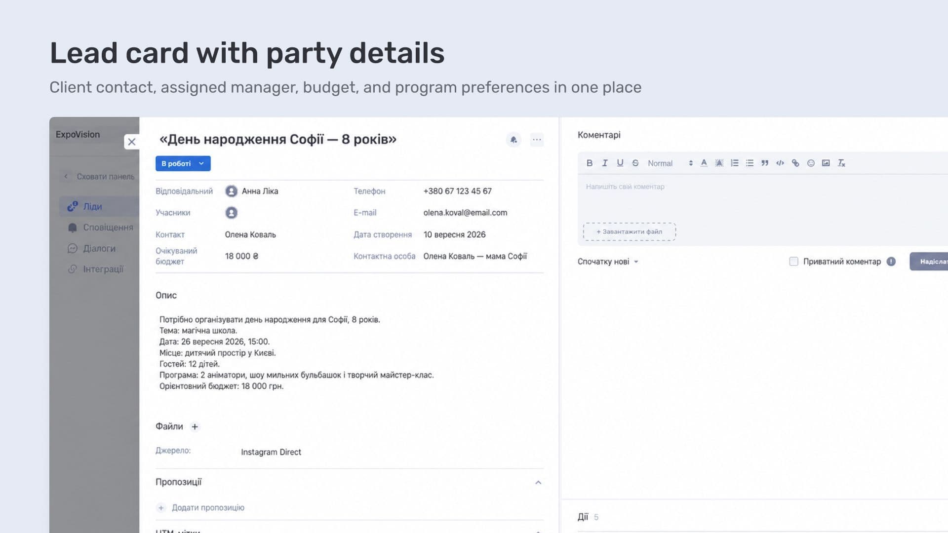Change the 'В роботі' status dropdown
Screen dimensions: 948x533
[x=183, y=163]
